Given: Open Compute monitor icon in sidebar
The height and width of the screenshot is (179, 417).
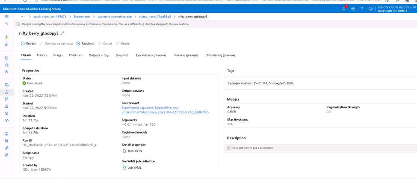Looking at the screenshot, I should tap(7, 134).
